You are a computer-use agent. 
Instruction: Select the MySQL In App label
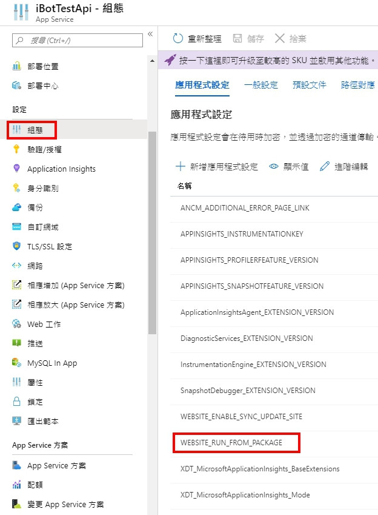tap(52, 363)
